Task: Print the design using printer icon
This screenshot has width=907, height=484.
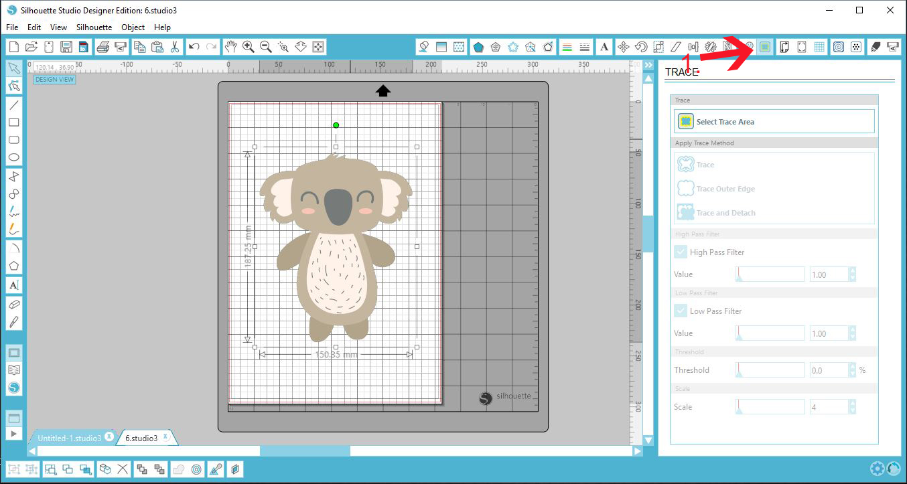Action: (x=103, y=46)
